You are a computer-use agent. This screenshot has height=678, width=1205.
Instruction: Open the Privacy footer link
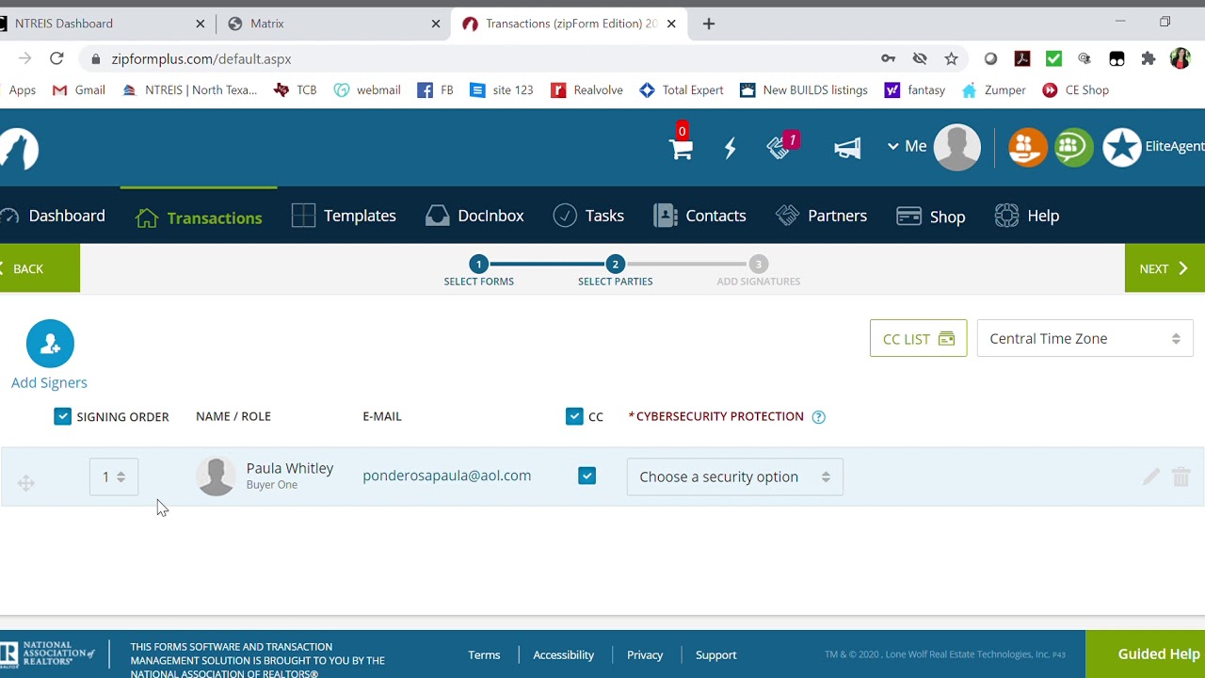[x=645, y=654]
